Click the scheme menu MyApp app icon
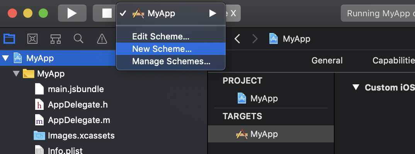The image size is (415, 154). 138,13
